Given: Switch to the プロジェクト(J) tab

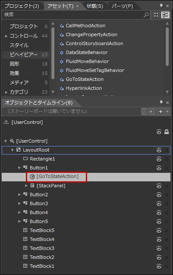Looking at the screenshot, I should [x=22, y=6].
